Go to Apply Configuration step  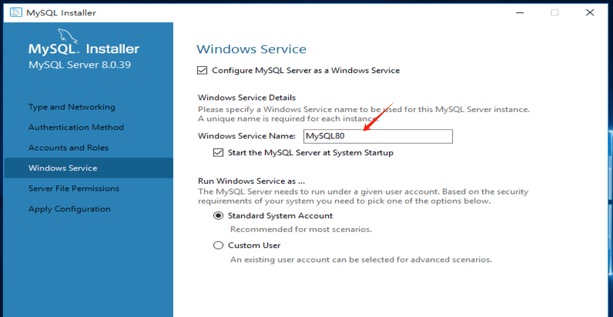(69, 209)
